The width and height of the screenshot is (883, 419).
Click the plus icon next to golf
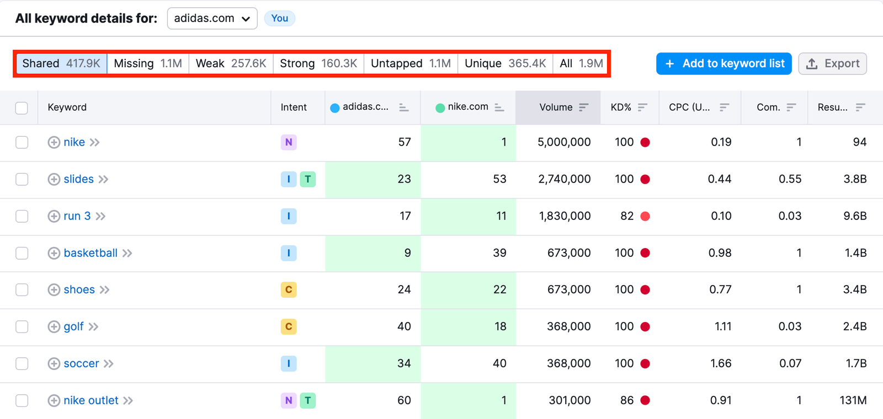click(x=54, y=326)
